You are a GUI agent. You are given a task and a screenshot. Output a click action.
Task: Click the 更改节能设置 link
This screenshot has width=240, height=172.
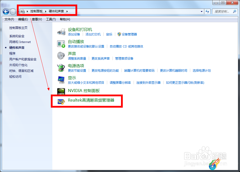click(x=77, y=71)
